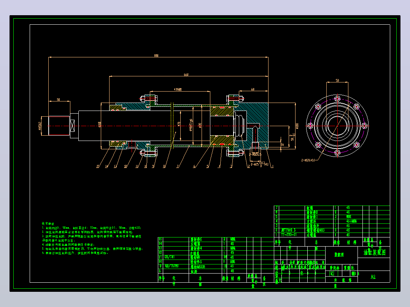410x307 pixels.
Task: Select the 660 dimension text
Action: (186, 75)
